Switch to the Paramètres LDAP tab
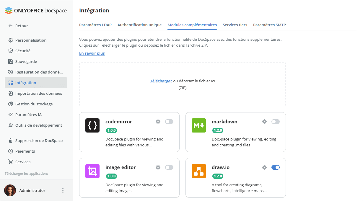Viewport: 363px width, 201px height. [95, 25]
